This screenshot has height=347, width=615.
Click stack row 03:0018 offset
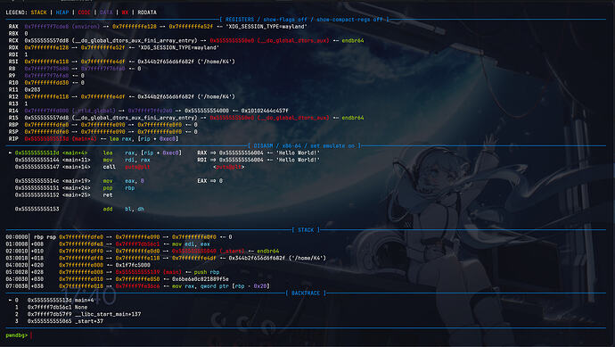38,258
